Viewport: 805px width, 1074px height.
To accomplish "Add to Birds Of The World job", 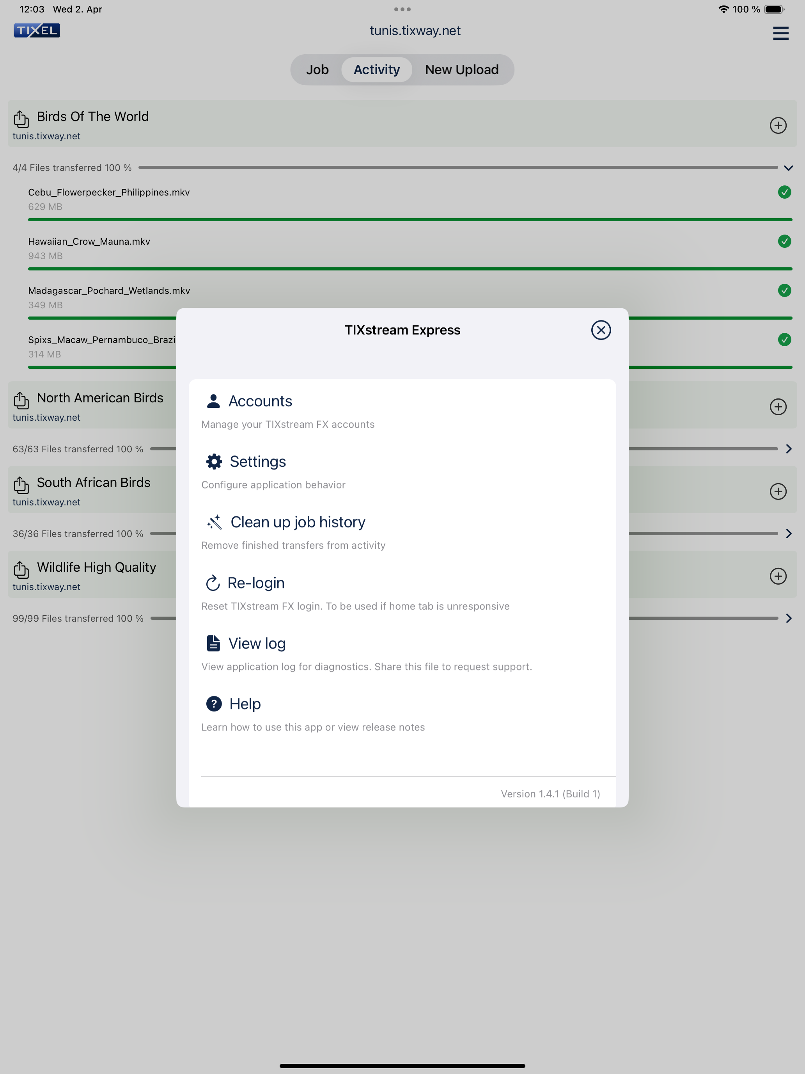I will pyautogui.click(x=778, y=125).
